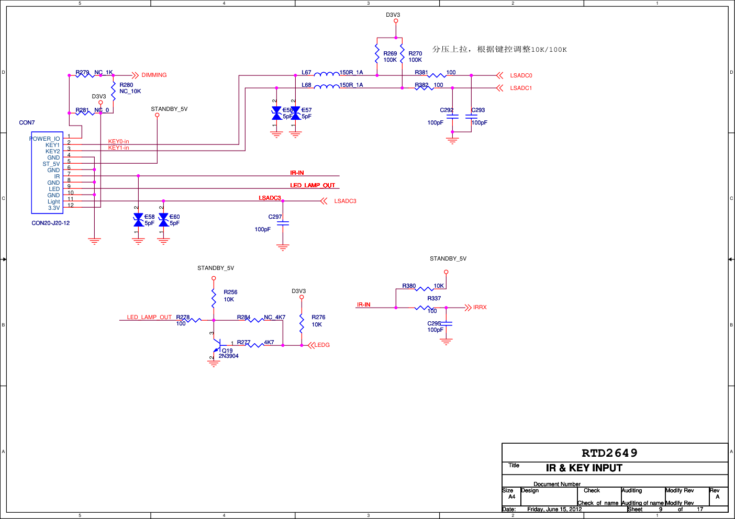The image size is (735, 519).
Task: Select the E58 TVS diode symbol
Action: (x=138, y=220)
